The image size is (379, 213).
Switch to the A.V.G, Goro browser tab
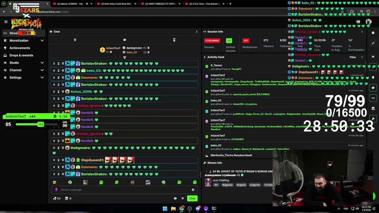click(x=204, y=4)
